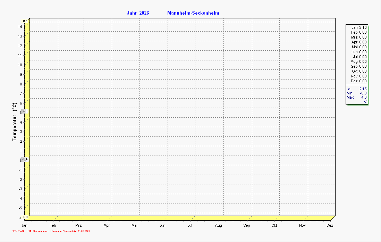This screenshot has height=242, width=381.
Task: Click the Aug label on x-axis
Action: tap(218, 226)
